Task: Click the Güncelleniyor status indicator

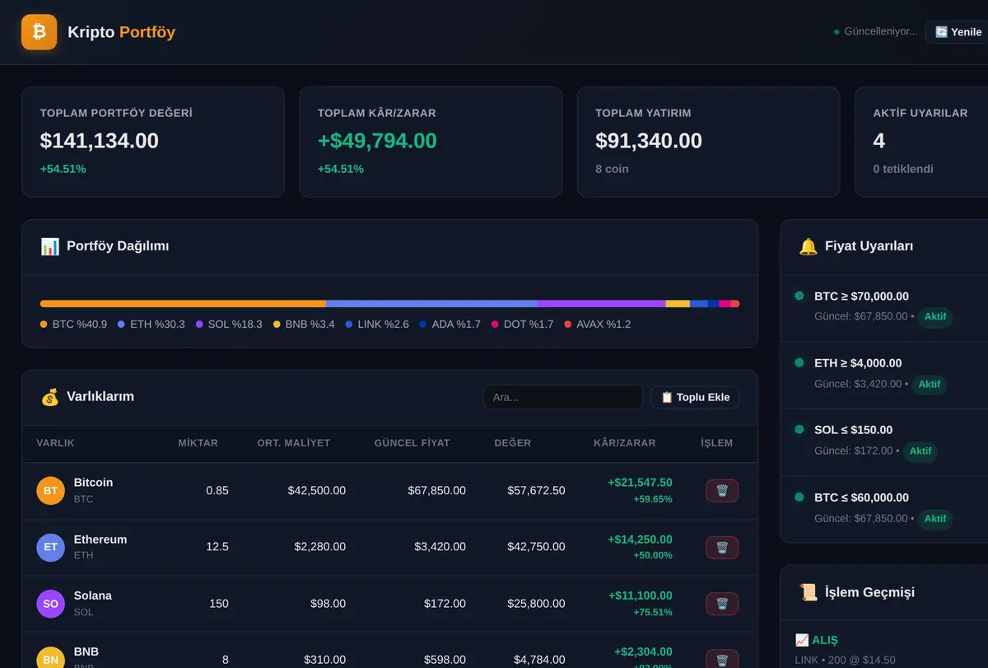Action: click(876, 32)
